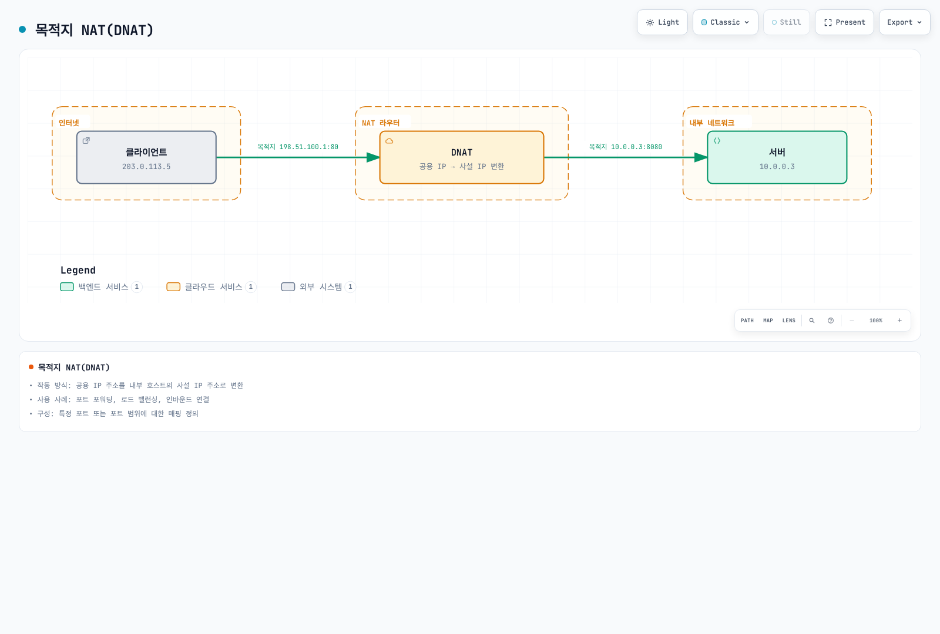The image size is (940, 634).
Task: Click the green 백엔드 서비스 legend swatch
Action: coord(67,287)
